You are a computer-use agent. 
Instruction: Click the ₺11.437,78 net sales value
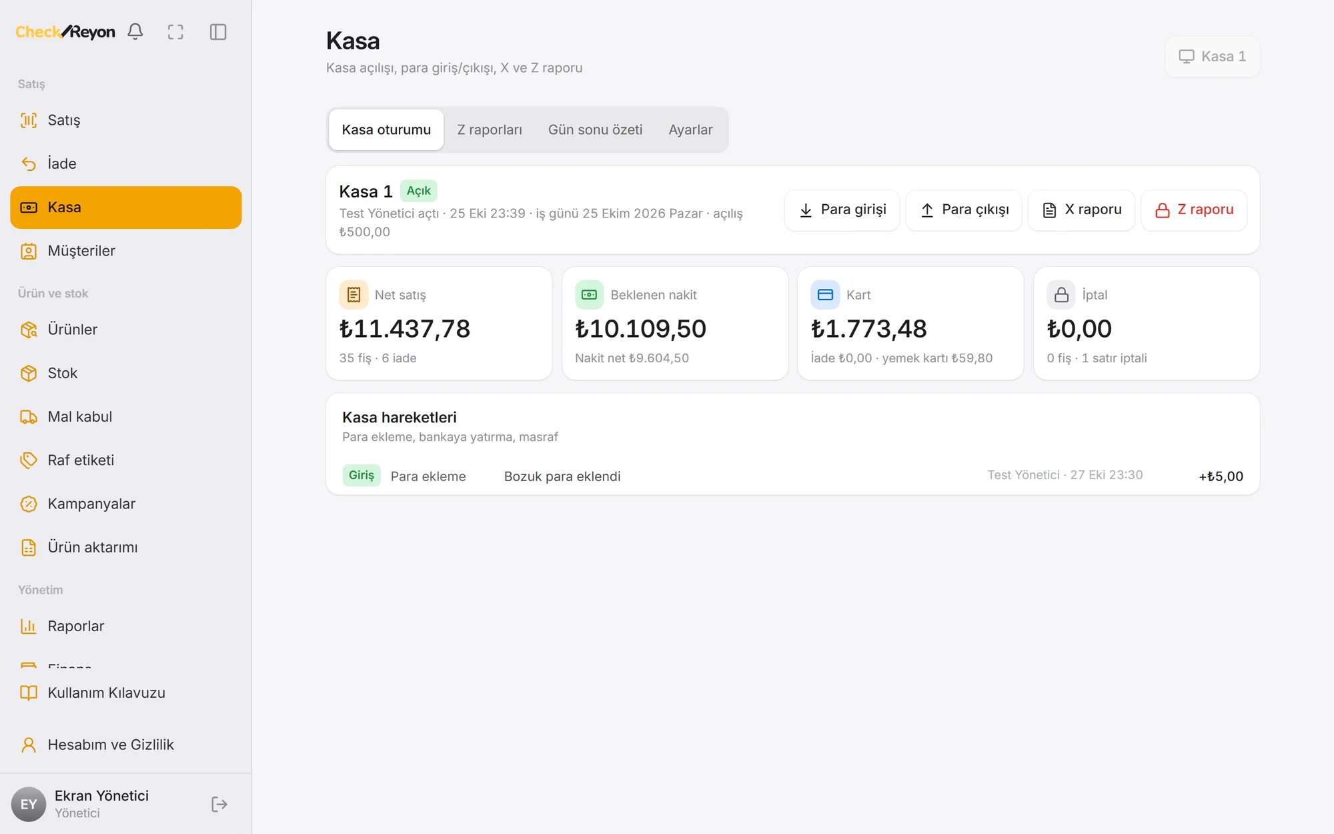click(405, 328)
